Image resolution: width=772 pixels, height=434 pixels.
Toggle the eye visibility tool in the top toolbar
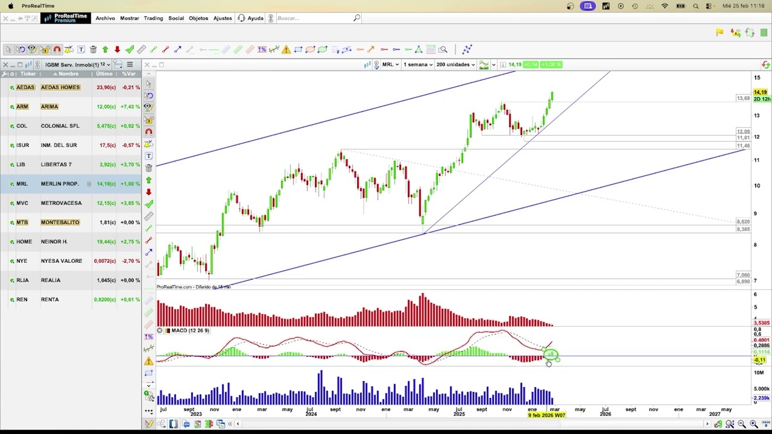tap(33, 49)
